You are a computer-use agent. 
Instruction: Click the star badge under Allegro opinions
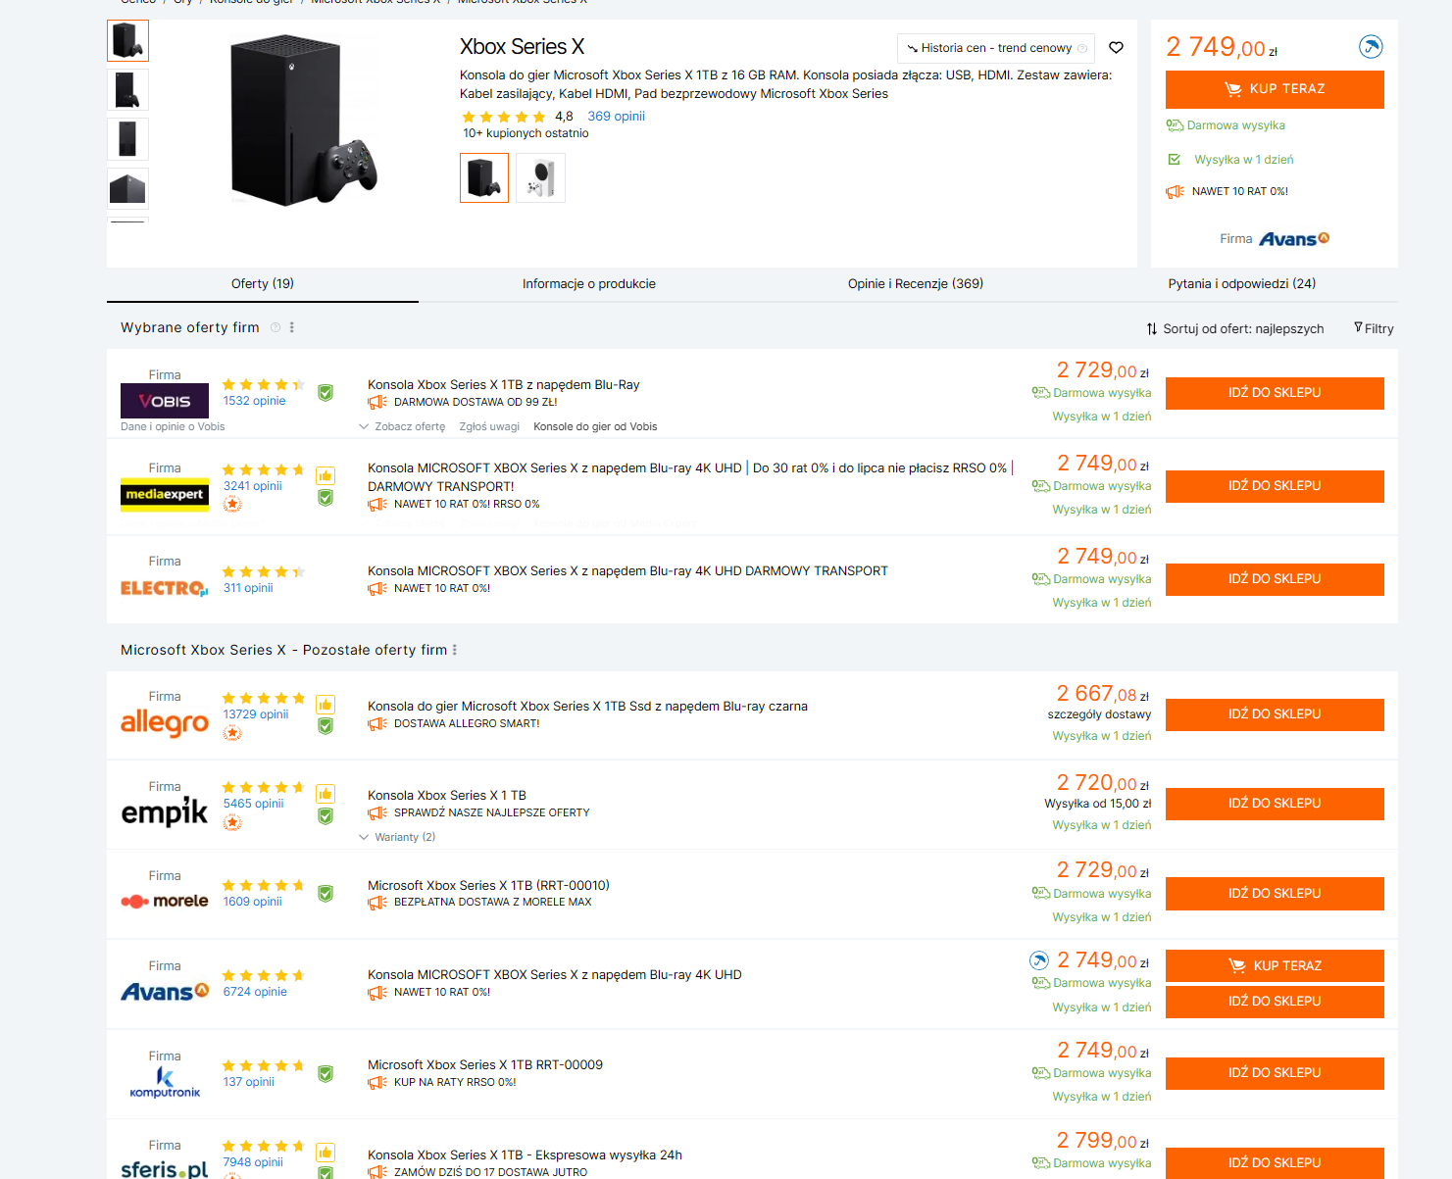click(232, 733)
